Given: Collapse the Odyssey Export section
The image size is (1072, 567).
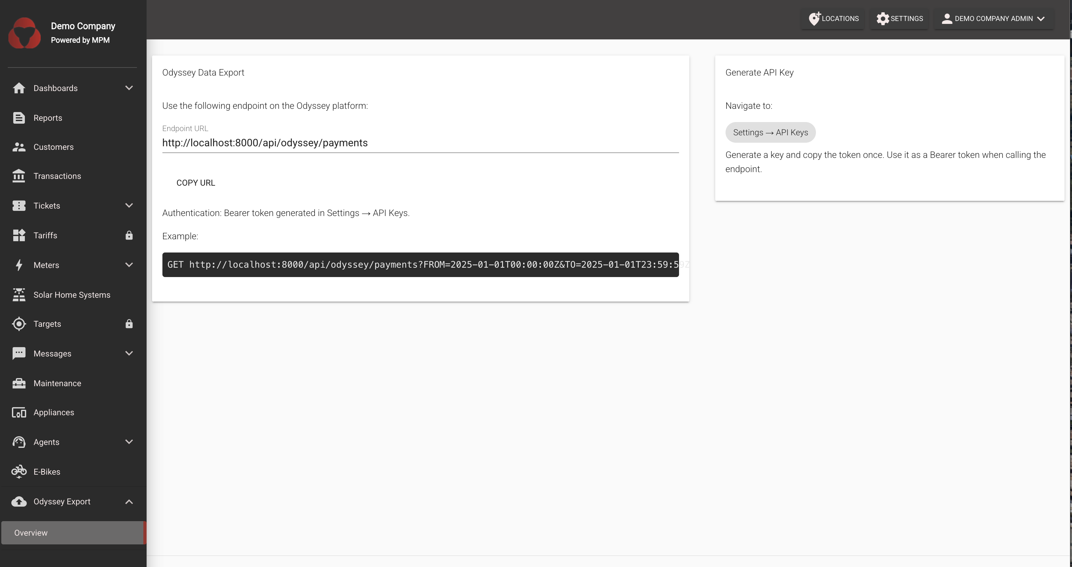Looking at the screenshot, I should [129, 502].
